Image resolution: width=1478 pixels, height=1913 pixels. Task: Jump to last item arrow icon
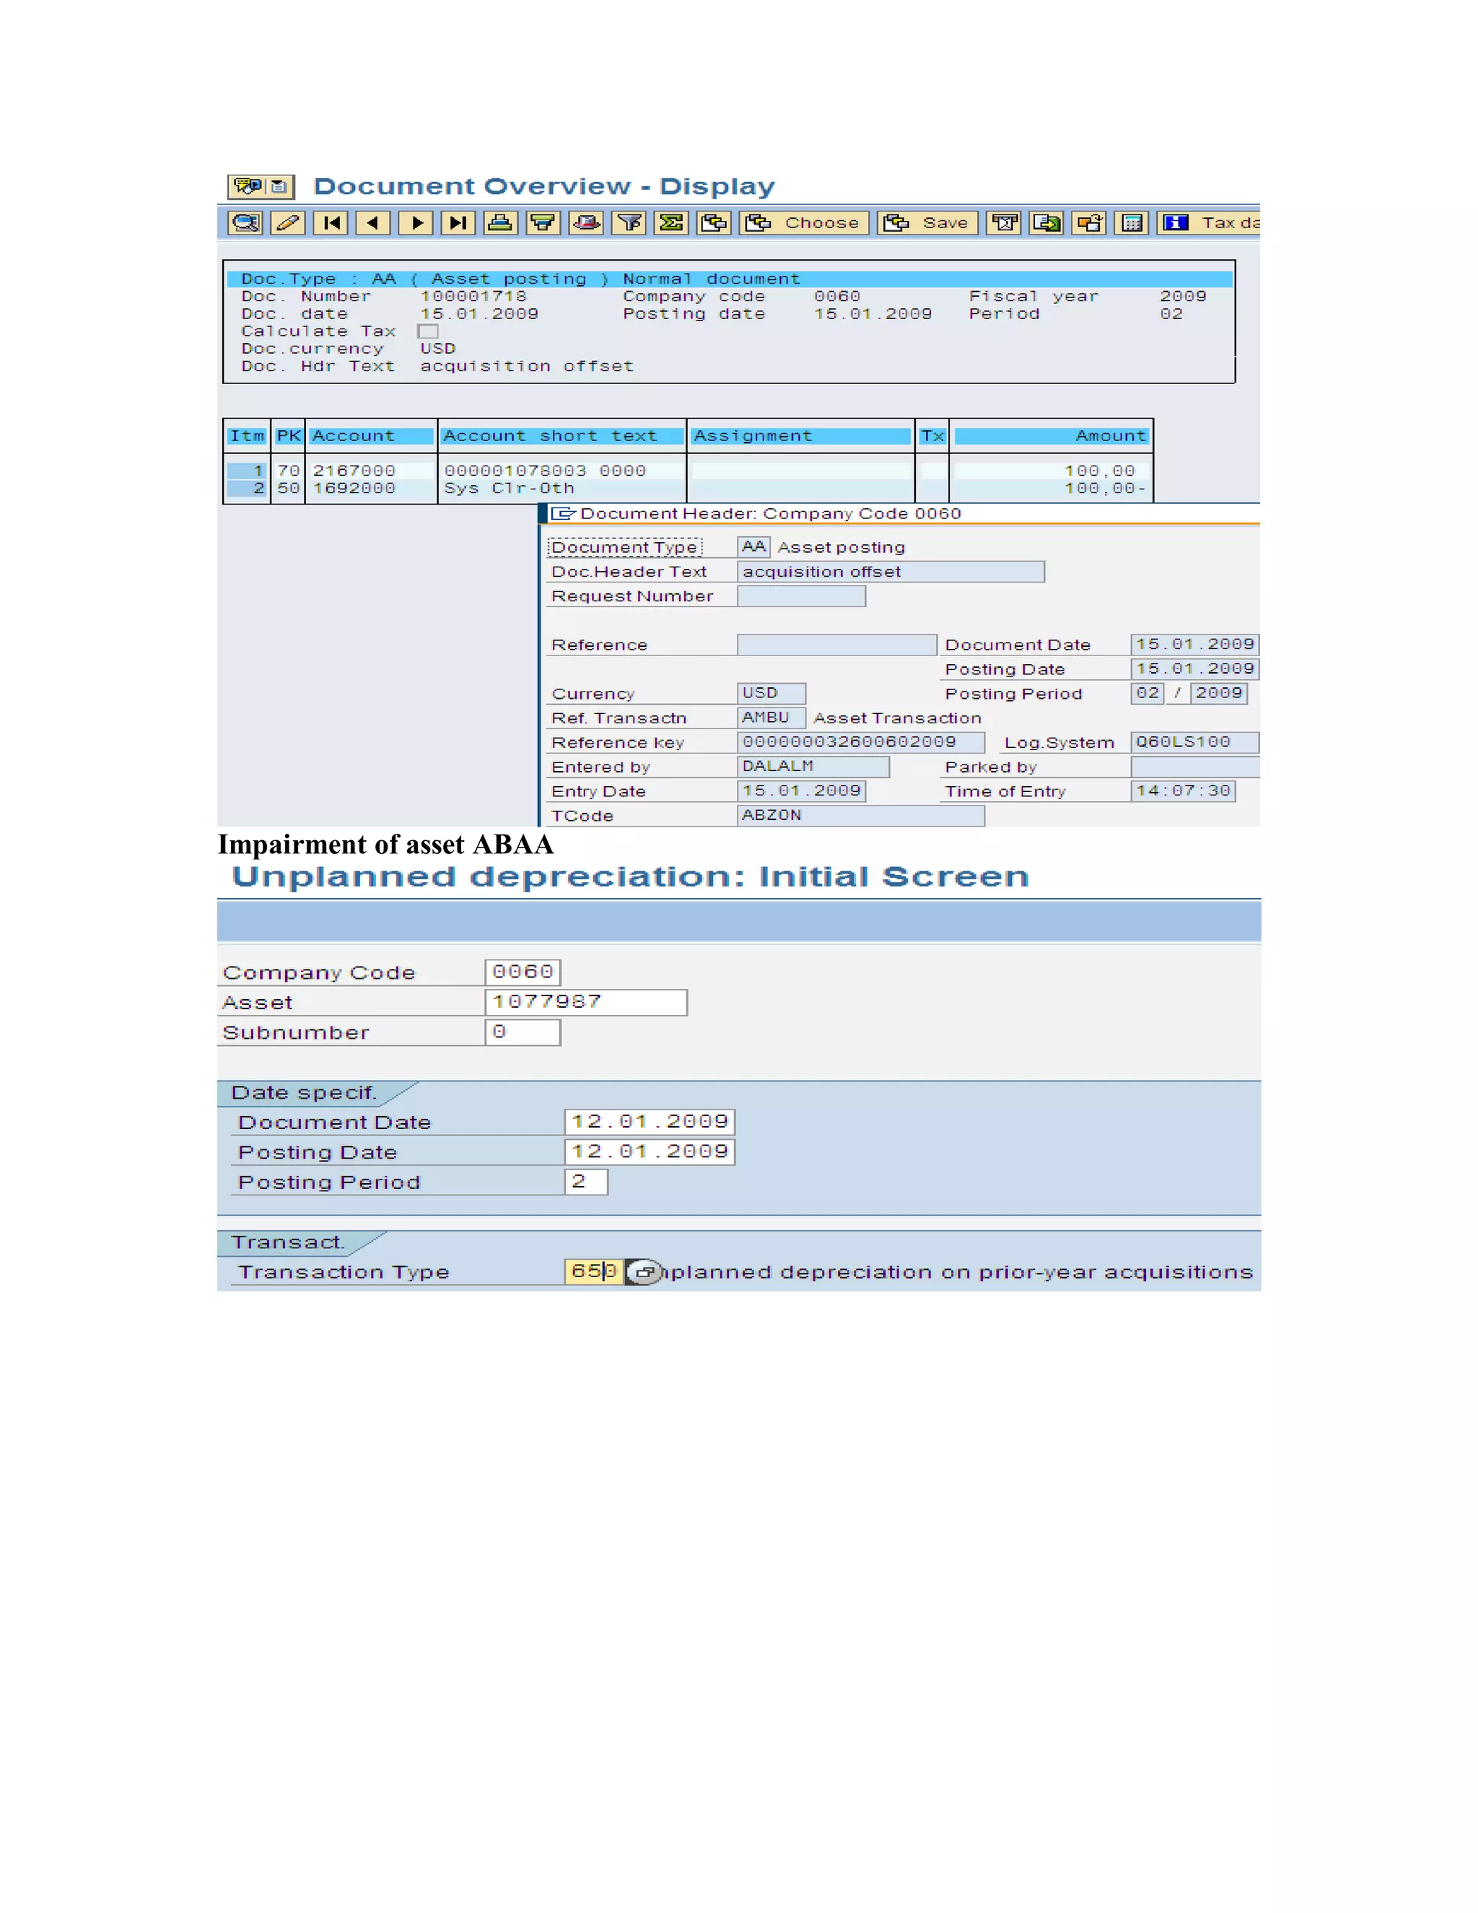coord(458,222)
